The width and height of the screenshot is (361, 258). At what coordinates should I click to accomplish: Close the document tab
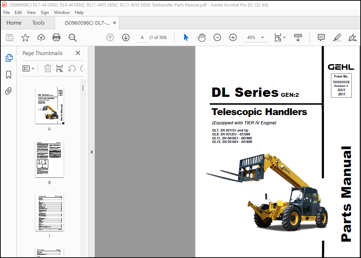point(114,23)
